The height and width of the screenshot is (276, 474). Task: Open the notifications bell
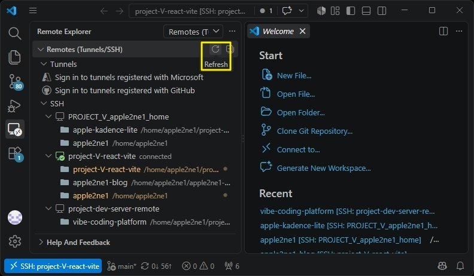(460, 266)
